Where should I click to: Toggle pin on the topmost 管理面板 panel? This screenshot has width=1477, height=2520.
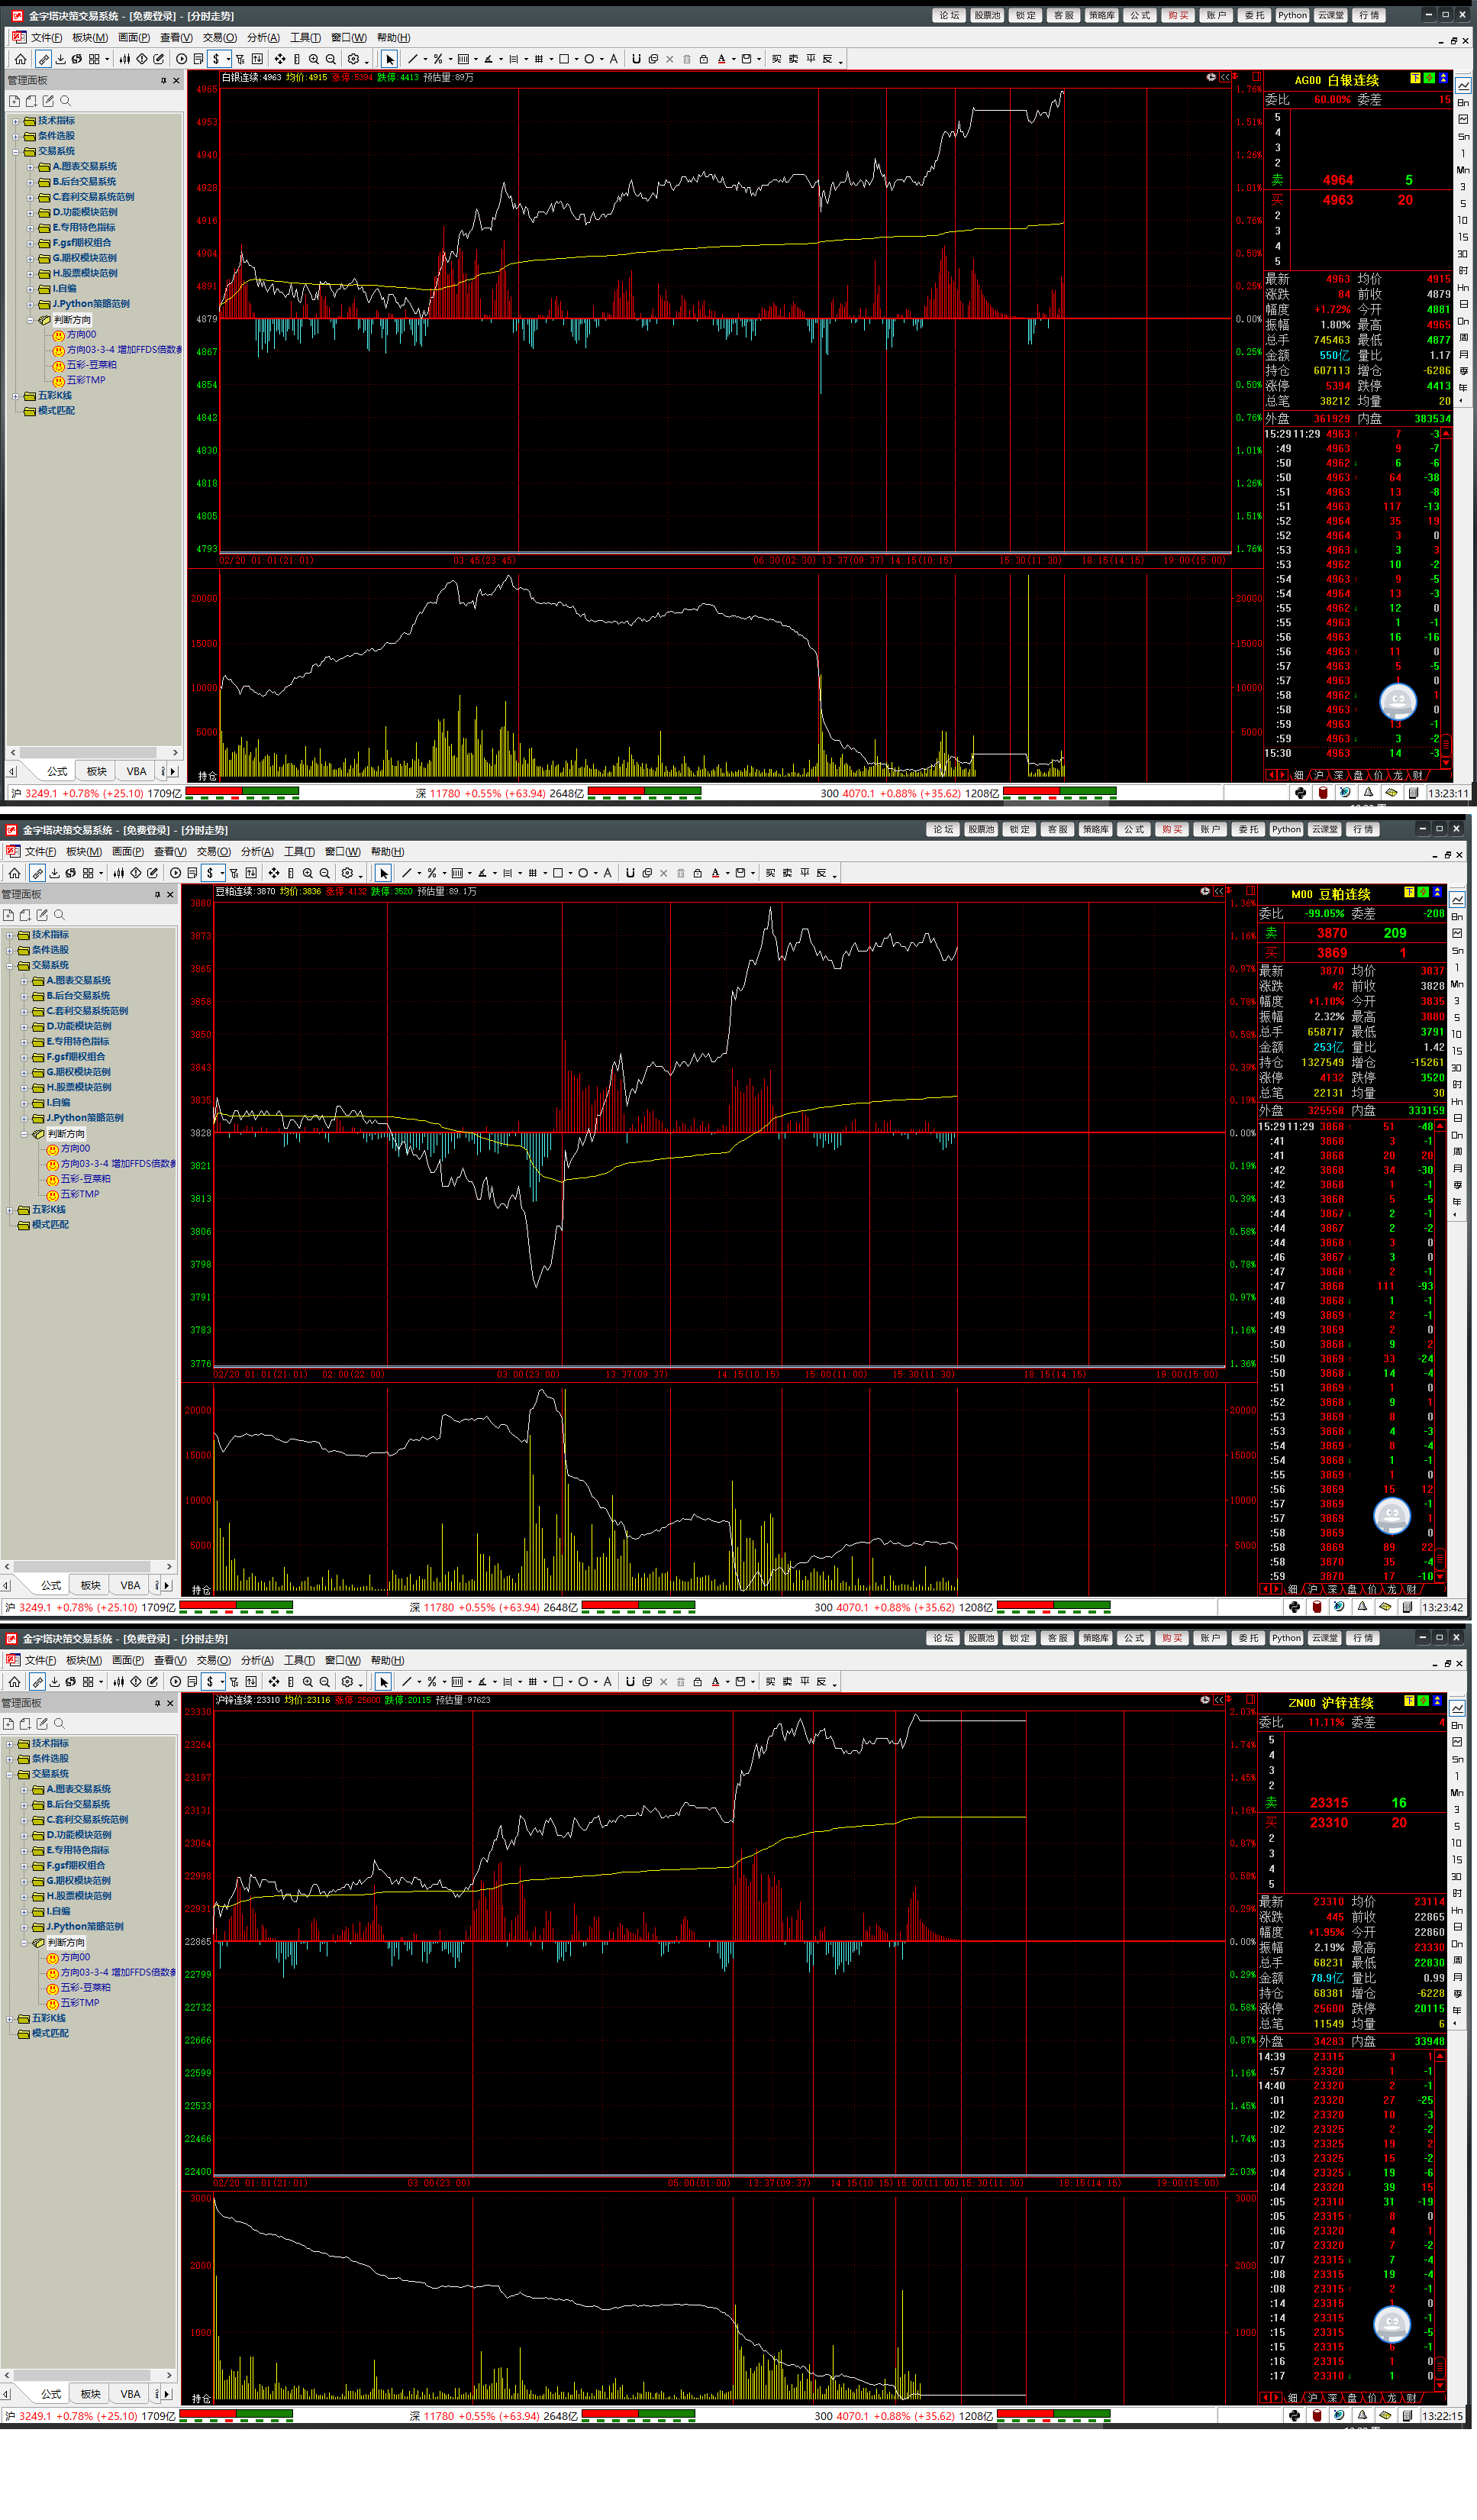point(163,80)
